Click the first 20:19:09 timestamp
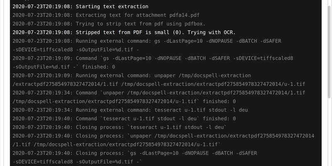This screenshot has width=332, height=166. point(42,58)
